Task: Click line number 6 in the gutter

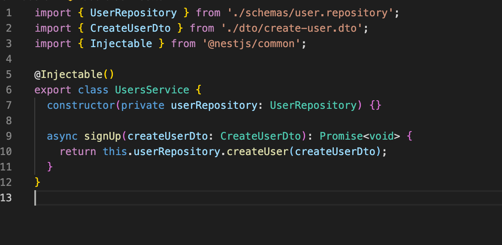Action: pos(9,90)
